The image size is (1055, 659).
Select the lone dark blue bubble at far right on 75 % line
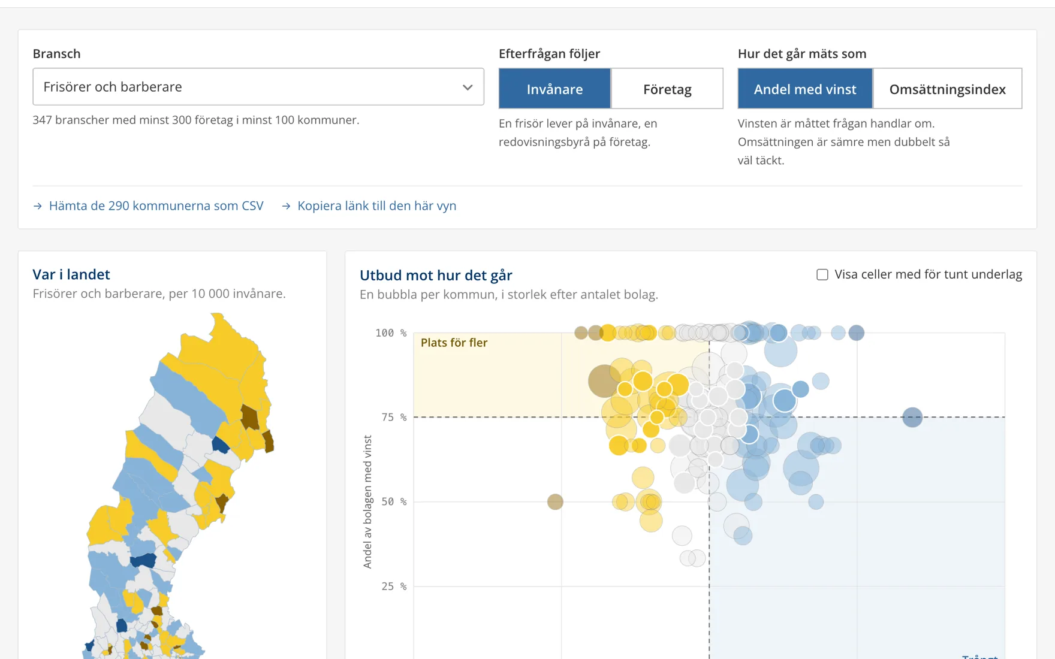coord(912,417)
